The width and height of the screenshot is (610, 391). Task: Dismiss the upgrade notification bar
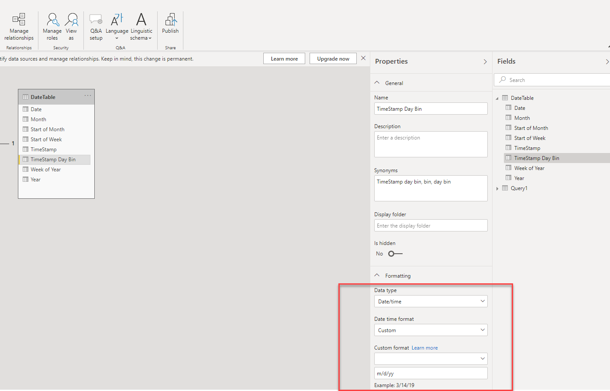click(363, 58)
